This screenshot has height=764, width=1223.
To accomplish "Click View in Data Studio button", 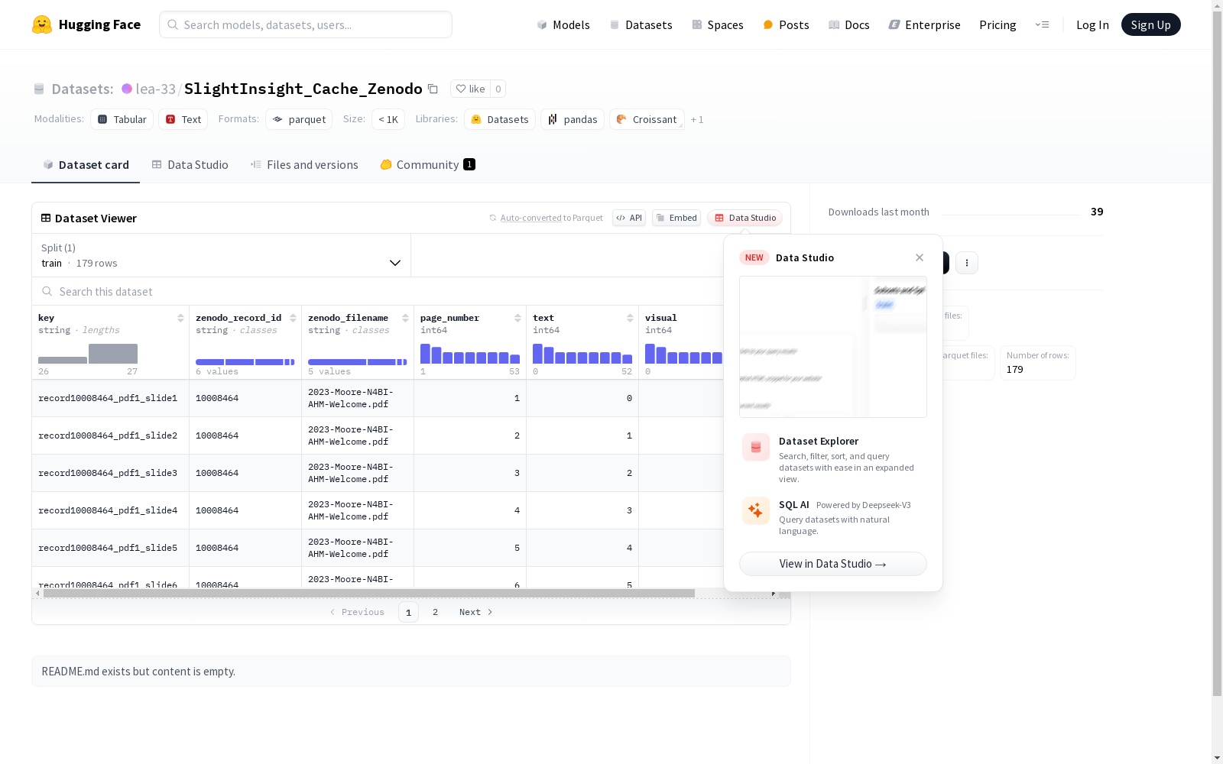I will coord(833,564).
